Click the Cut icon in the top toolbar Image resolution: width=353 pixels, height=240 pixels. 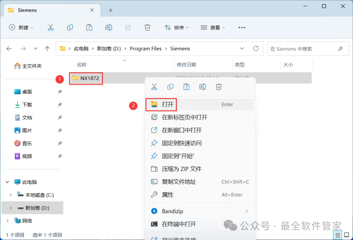(x=51, y=27)
